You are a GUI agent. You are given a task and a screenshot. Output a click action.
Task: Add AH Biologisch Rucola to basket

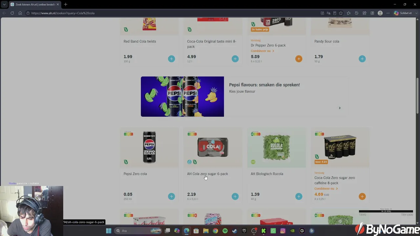click(299, 196)
